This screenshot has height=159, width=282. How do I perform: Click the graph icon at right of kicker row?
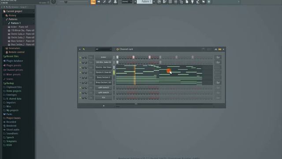218,57
